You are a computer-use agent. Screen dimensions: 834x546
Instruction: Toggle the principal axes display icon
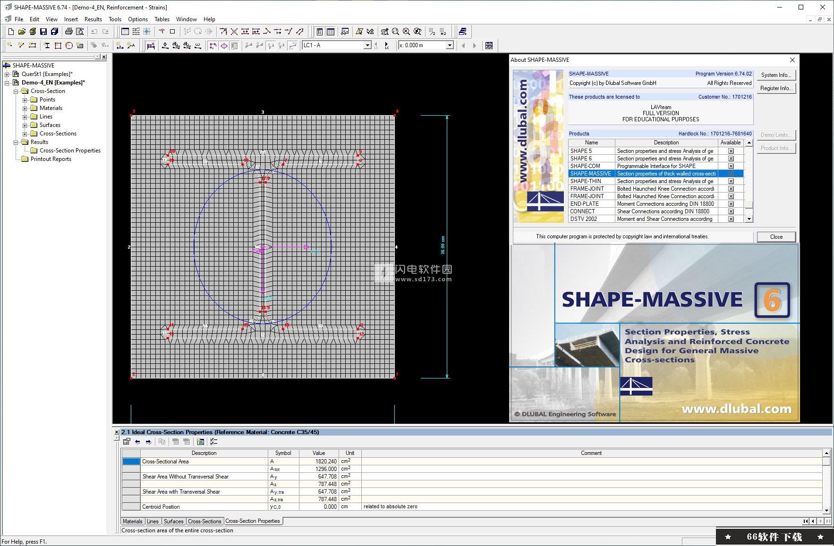(x=213, y=45)
